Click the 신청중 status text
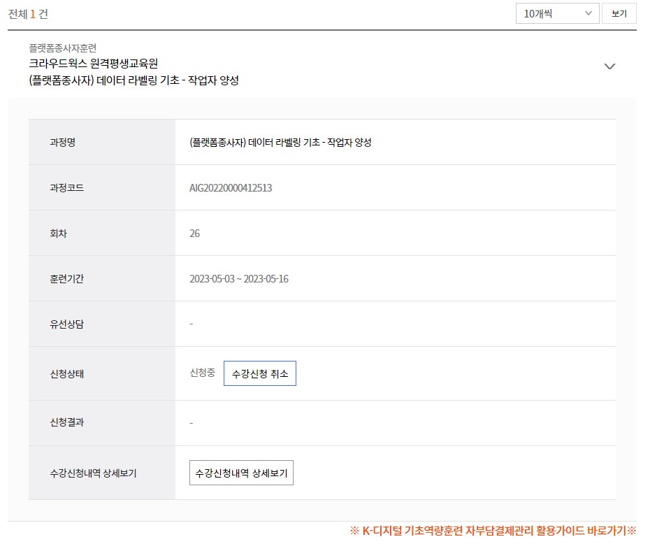This screenshot has height=544, width=657. (203, 373)
